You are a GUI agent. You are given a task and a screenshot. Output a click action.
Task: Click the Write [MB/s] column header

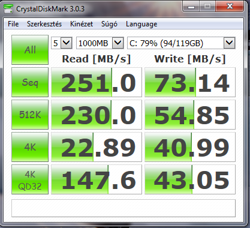(190, 59)
